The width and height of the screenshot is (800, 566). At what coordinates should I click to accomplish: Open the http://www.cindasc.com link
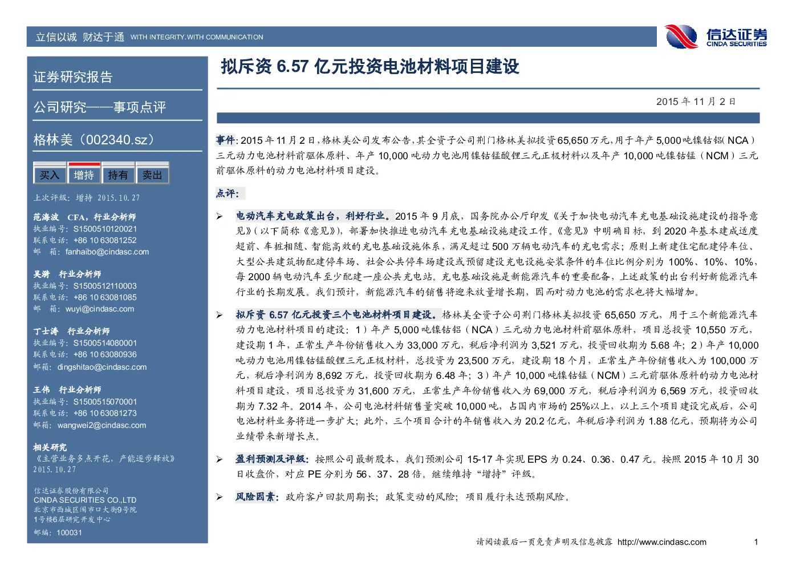662,542
